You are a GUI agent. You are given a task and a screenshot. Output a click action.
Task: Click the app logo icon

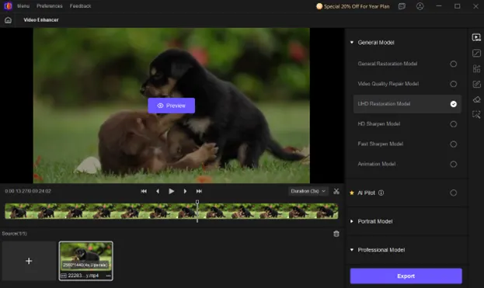(x=8, y=6)
